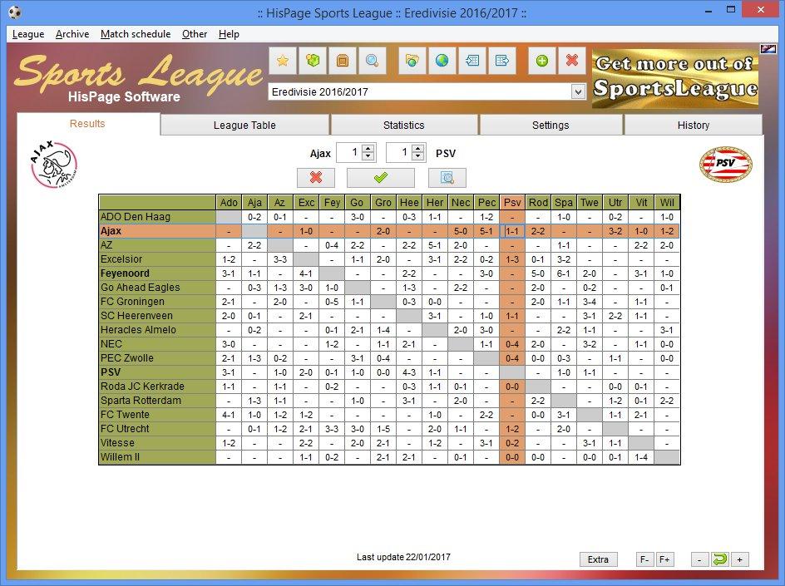Screen dimensions: 785x586
Task: Click the Eredivisie 2016/2017 combo box
Action: pos(427,92)
